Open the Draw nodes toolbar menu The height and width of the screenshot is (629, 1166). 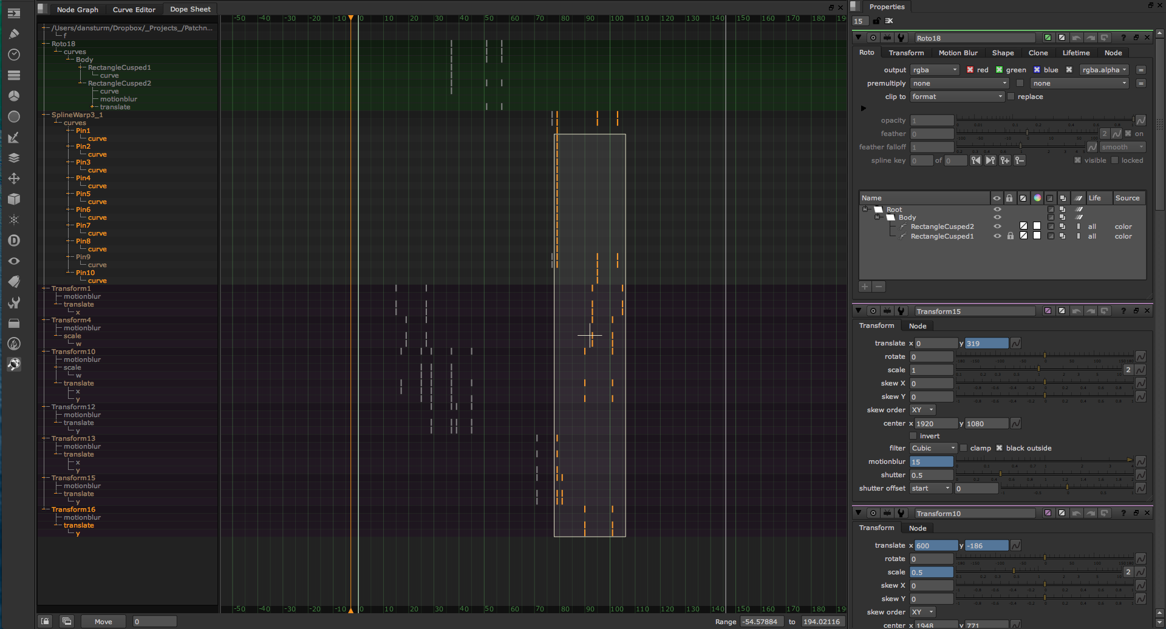14,34
